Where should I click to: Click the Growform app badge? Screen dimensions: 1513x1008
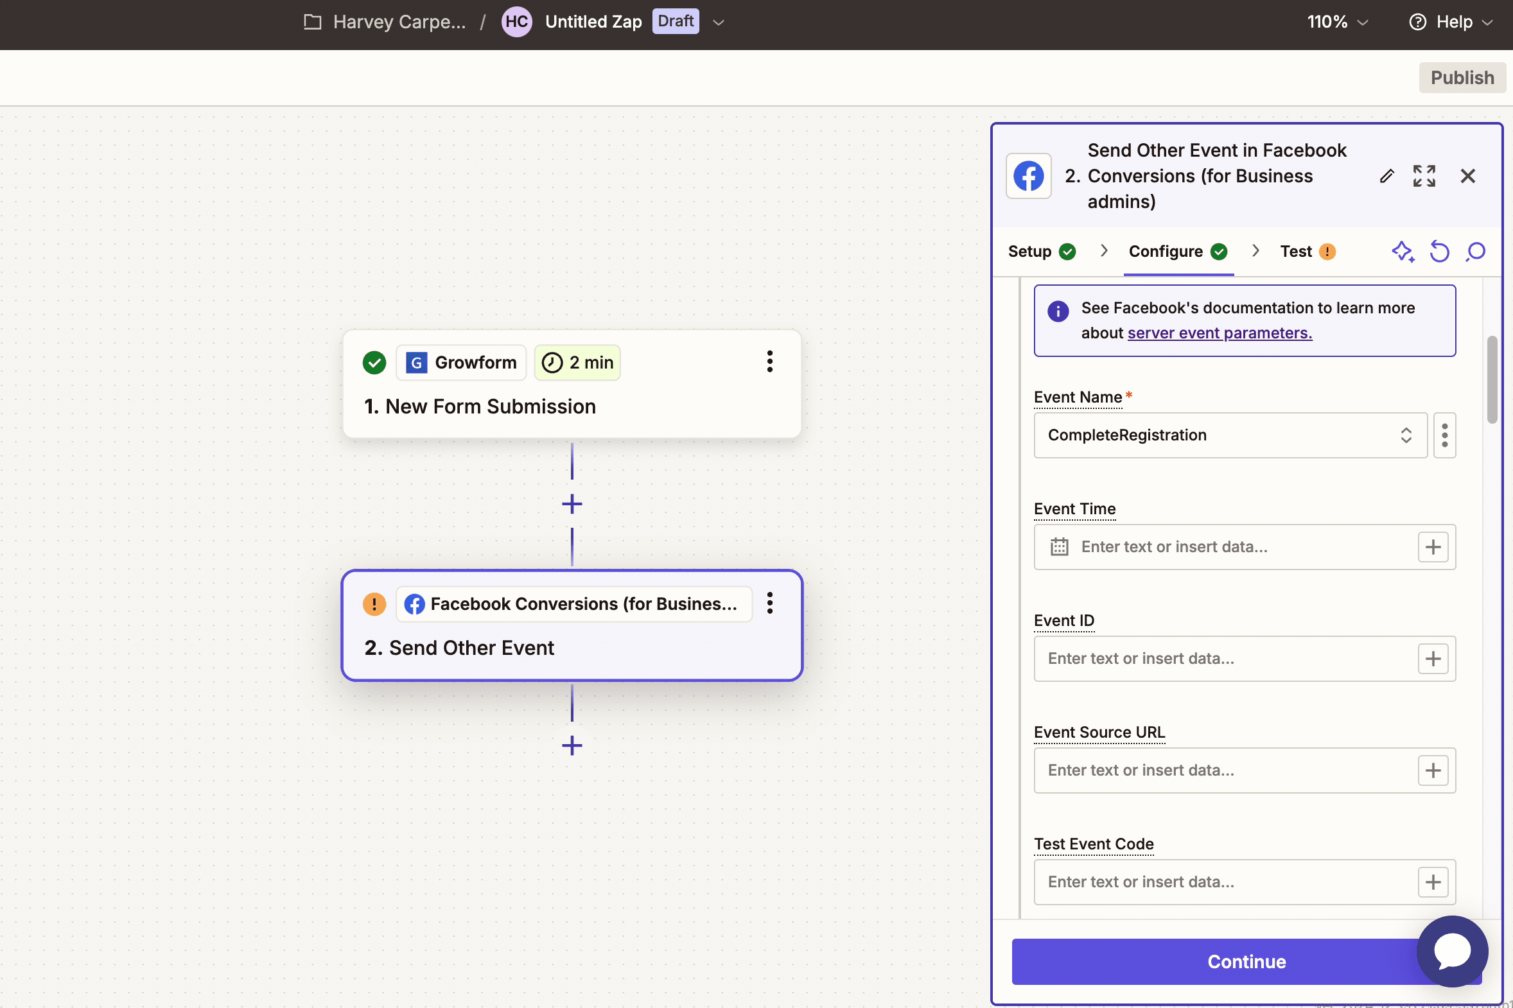(x=461, y=363)
